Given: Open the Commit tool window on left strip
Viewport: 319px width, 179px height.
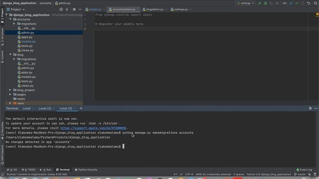Looking at the screenshot, I should pyautogui.click(x=2, y=57).
